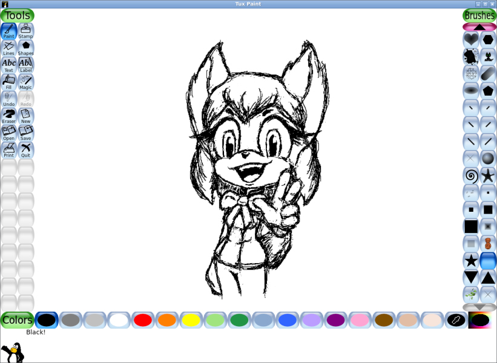Choose the beige color swatch
This screenshot has width=497, height=363.
point(432,320)
